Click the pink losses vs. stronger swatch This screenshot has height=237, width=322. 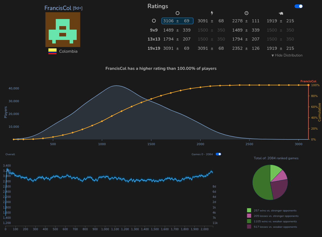(249, 216)
